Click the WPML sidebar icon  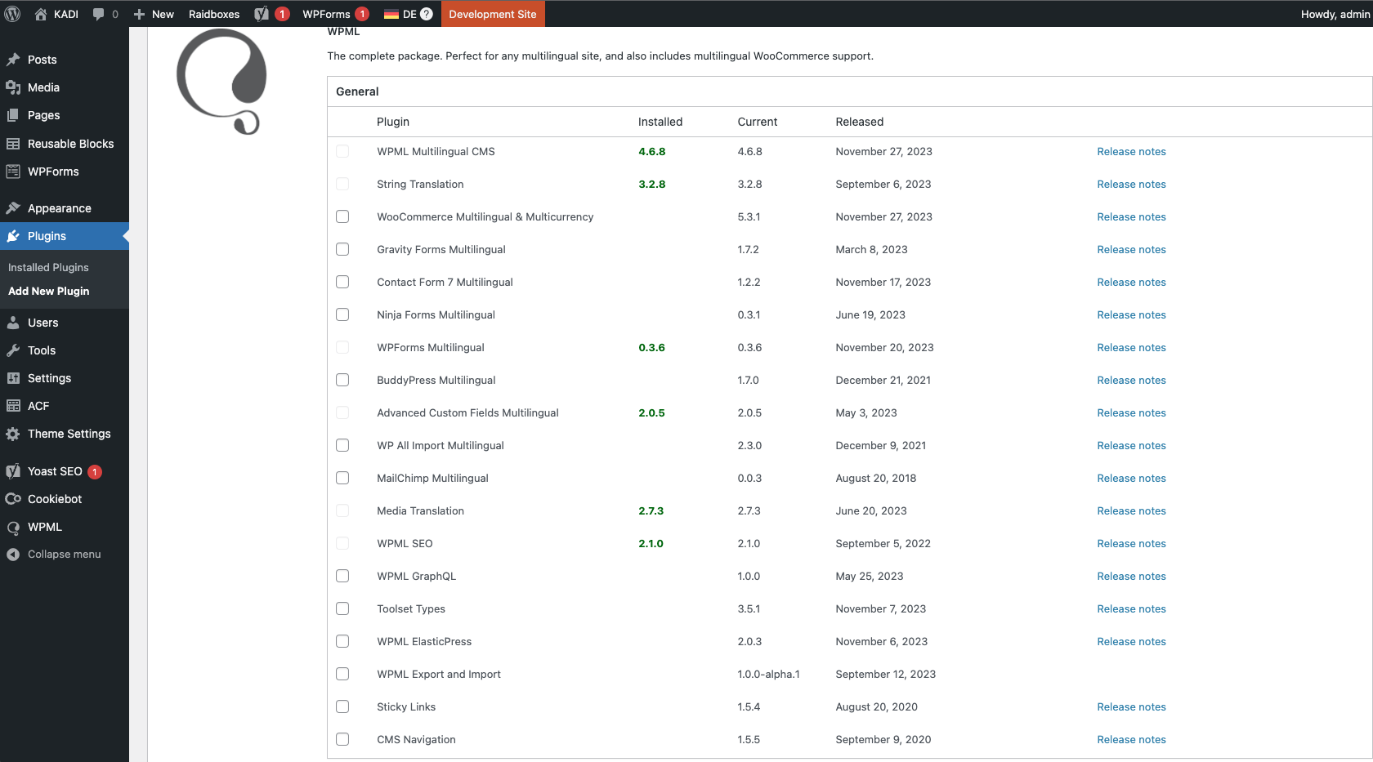click(13, 527)
